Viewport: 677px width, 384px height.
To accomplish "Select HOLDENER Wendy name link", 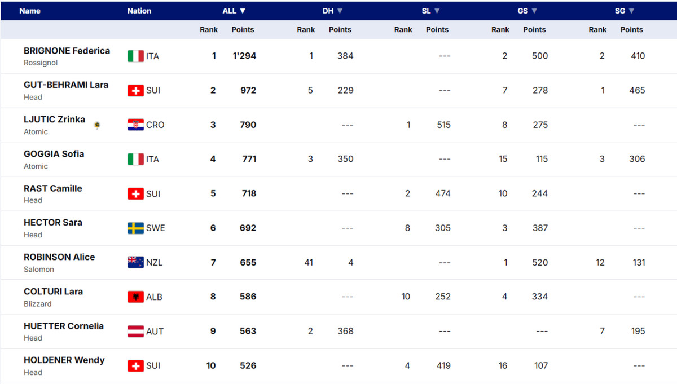I will tap(64, 360).
